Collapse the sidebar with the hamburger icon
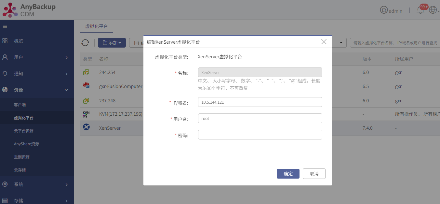Viewport: 440px width, 204px height. (5, 26)
